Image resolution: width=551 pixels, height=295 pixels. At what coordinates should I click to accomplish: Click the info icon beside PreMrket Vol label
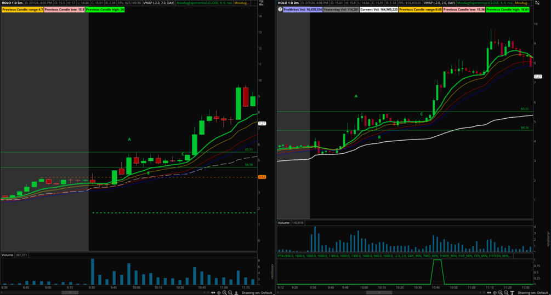point(280,9)
